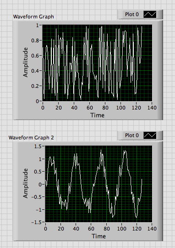Click Plot 0 line-style icon of Waveform Graph 2
This screenshot has width=175, height=248.
(150, 135)
